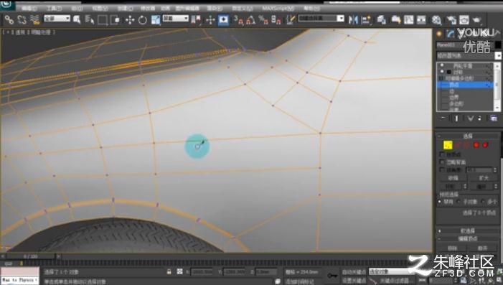
Task: Click the teapot Render icon
Action: point(477,20)
